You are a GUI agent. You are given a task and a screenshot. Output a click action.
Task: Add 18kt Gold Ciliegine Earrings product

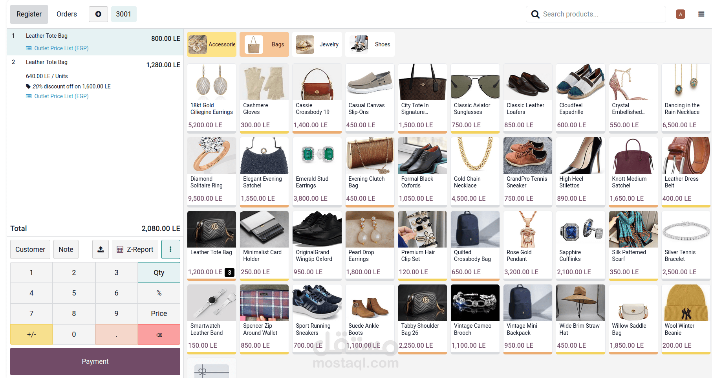coord(212,98)
